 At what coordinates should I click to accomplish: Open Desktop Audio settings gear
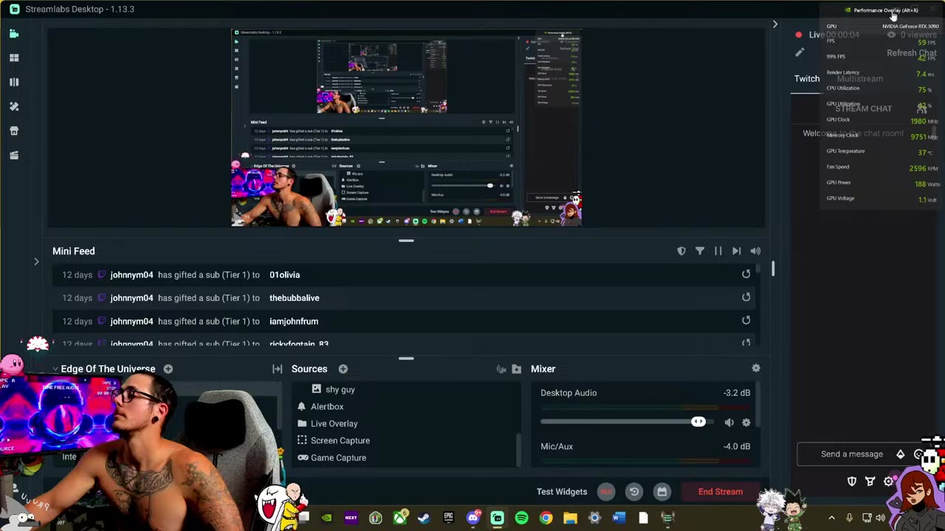[x=746, y=422]
